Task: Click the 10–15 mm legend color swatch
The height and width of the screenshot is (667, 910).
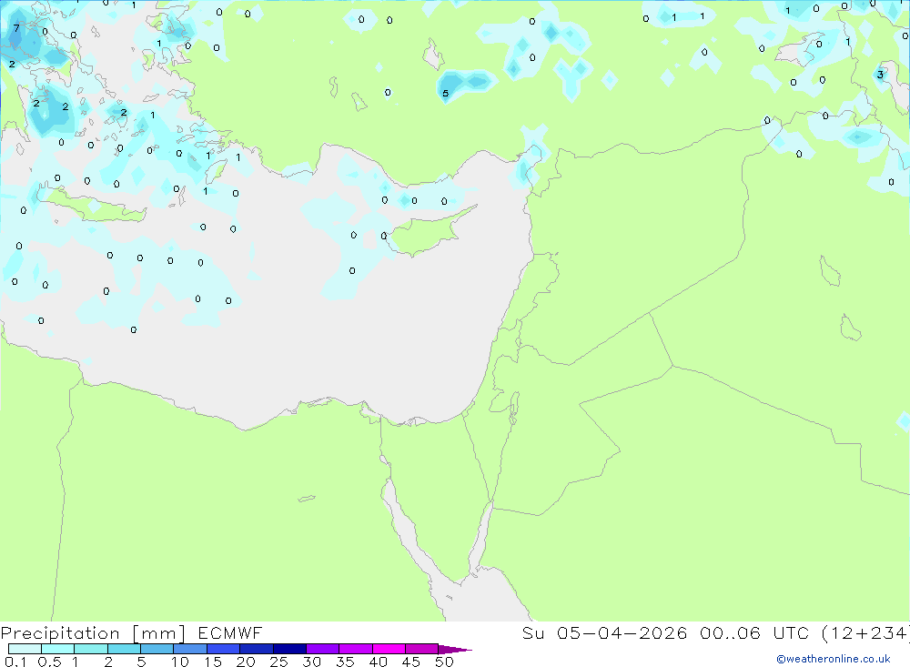Action: 190,649
